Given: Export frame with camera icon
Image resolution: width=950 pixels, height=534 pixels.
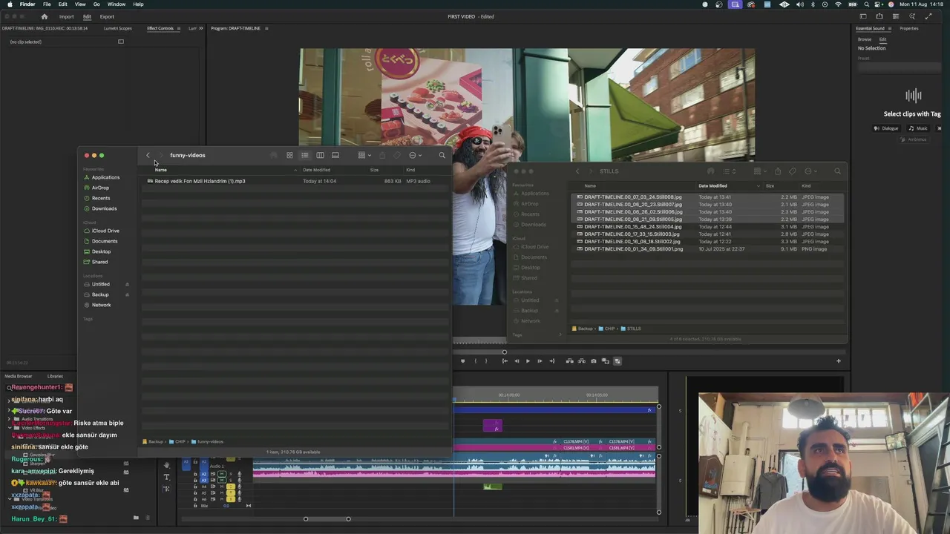Looking at the screenshot, I should (593, 361).
